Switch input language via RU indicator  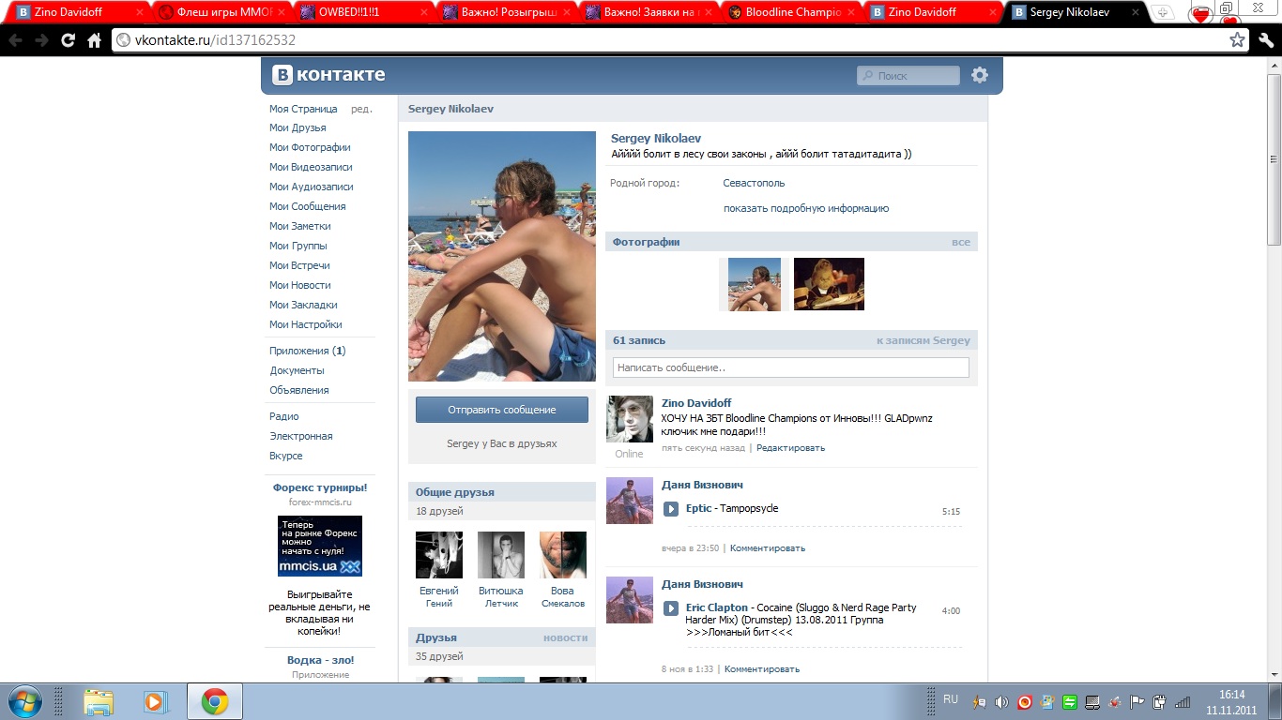coord(951,699)
